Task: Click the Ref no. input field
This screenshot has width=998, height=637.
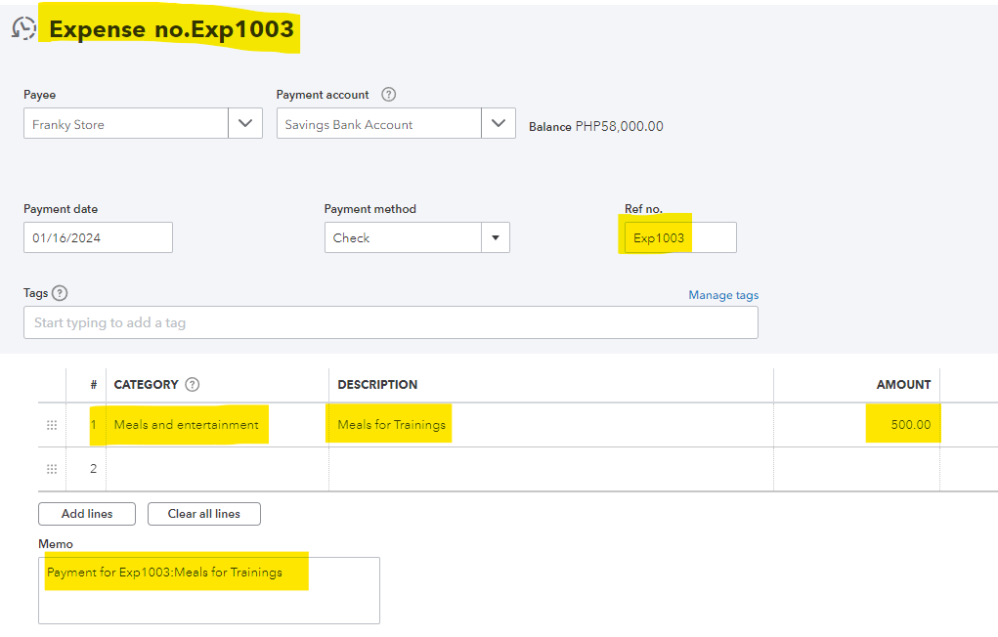Action: pyautogui.click(x=680, y=237)
